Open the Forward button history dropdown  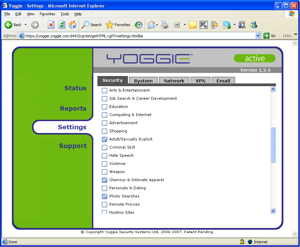point(43,25)
